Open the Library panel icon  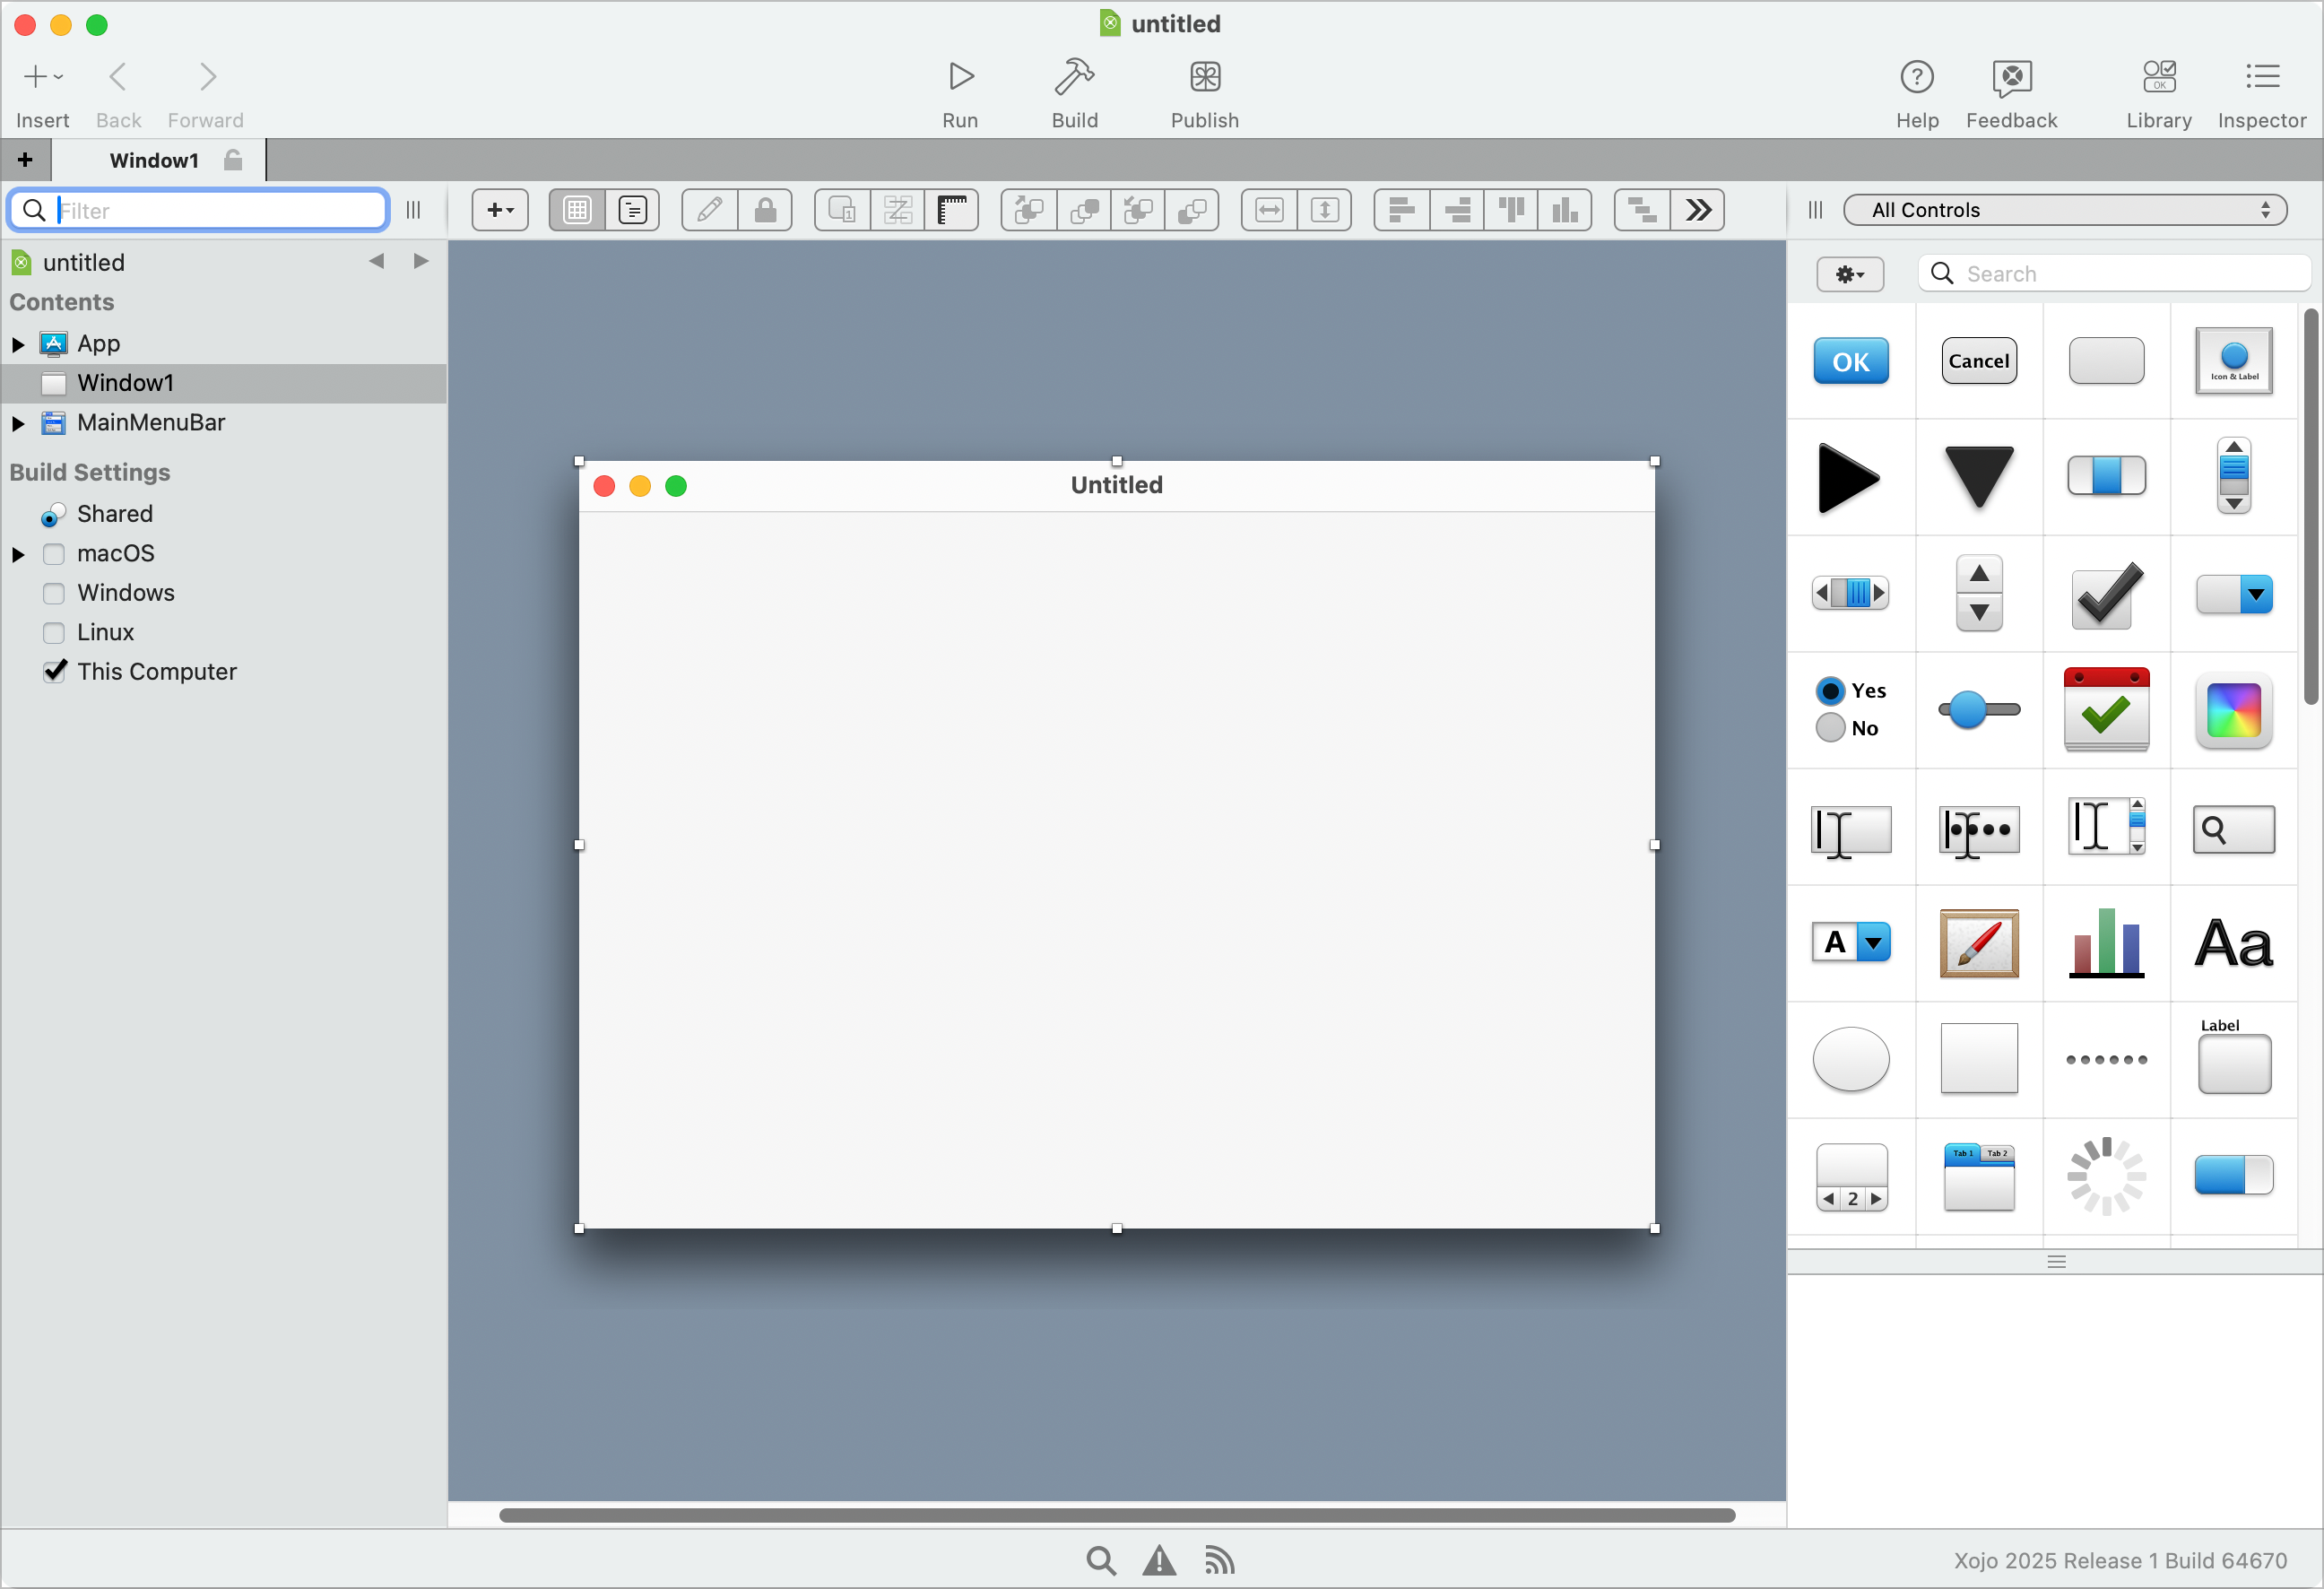2158,90
